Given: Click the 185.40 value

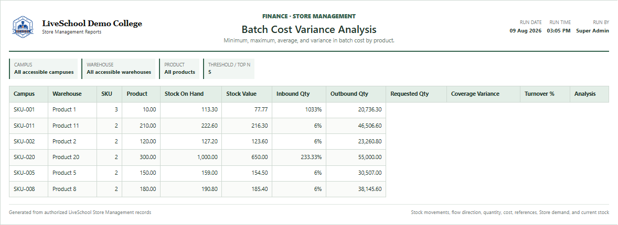Looking at the screenshot, I should click(260, 189).
